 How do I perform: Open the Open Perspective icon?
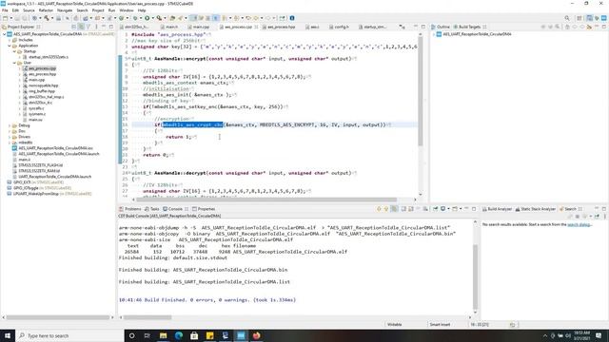(x=580, y=18)
